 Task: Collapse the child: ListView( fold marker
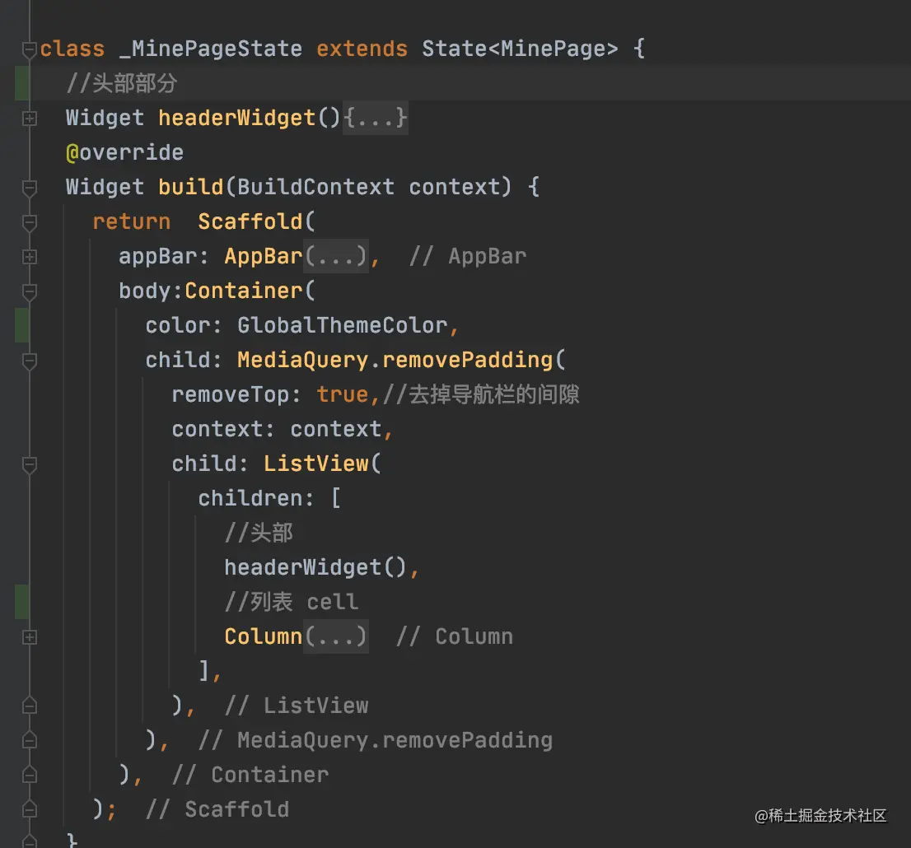coord(29,465)
